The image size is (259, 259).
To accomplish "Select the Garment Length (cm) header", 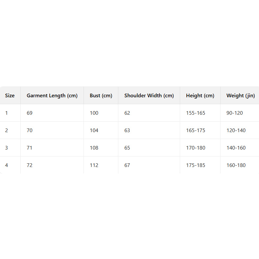I will (52, 96).
